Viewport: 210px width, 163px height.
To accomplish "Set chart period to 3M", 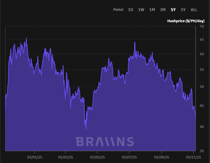I will pos(163,10).
